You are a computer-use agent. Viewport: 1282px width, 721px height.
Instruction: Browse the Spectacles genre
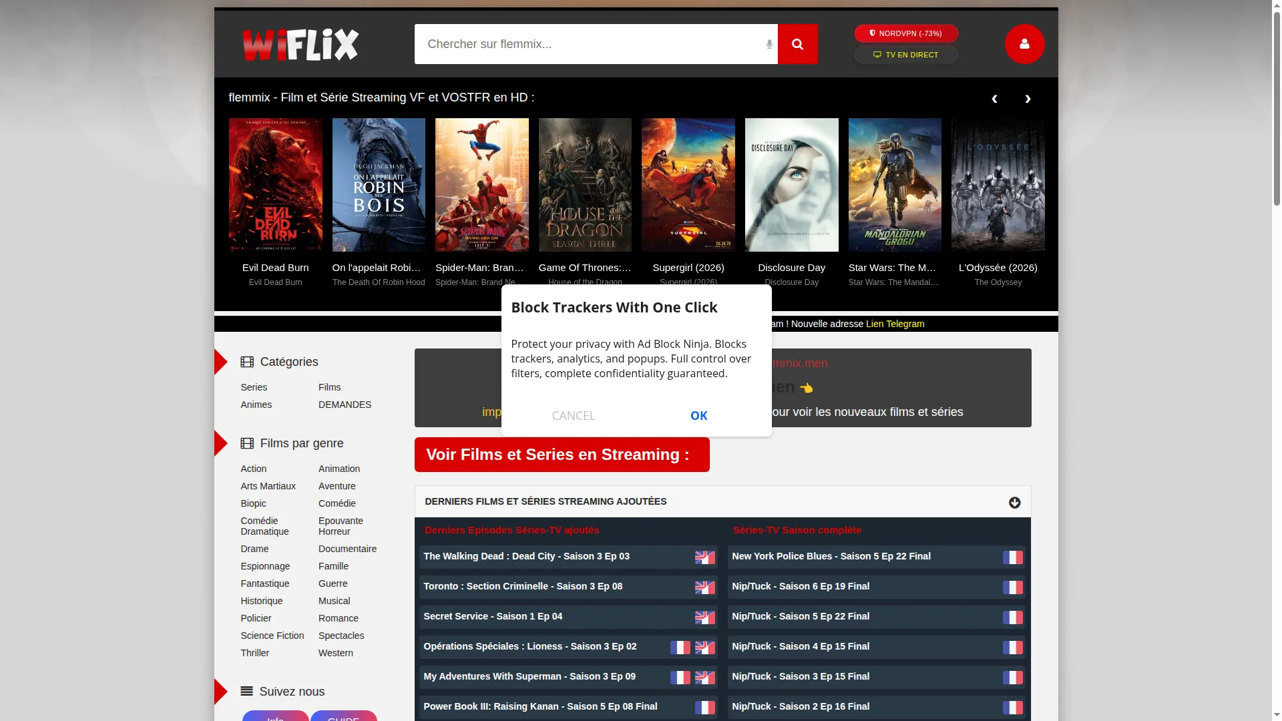(x=341, y=636)
